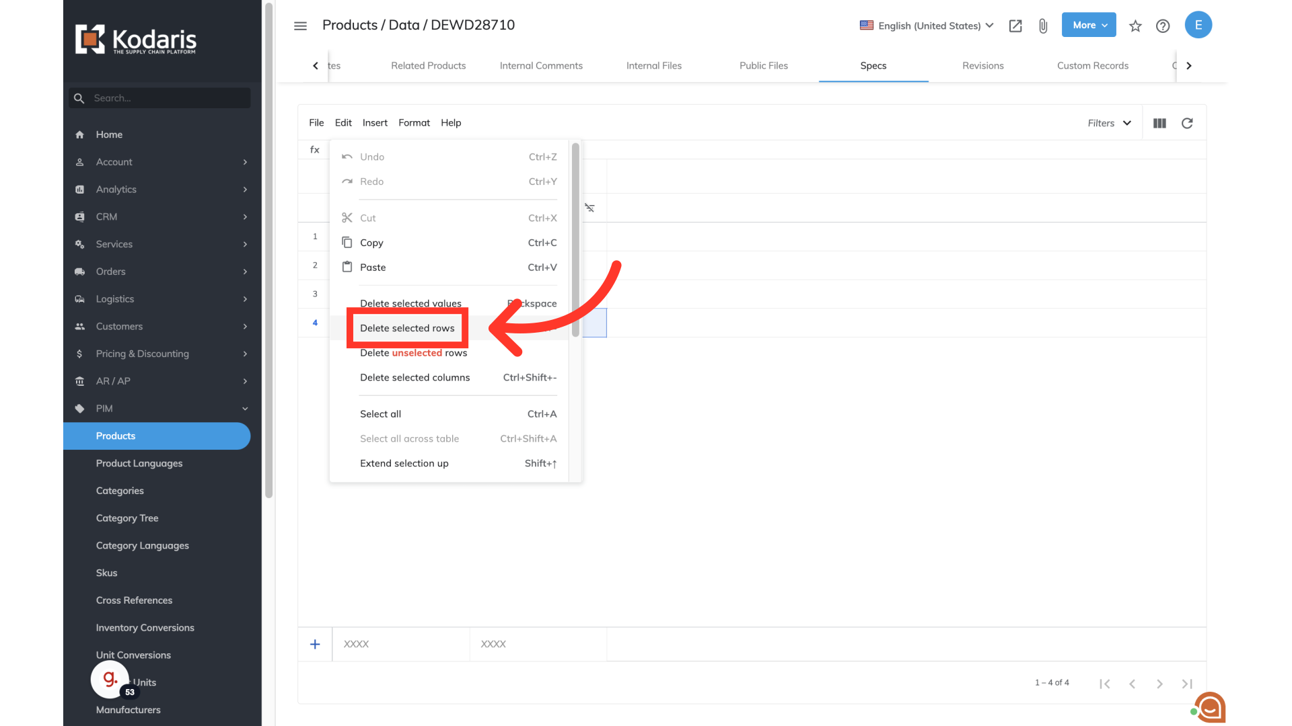The height and width of the screenshot is (726, 1292).
Task: Collapse the PIM sidebar section
Action: coord(245,409)
